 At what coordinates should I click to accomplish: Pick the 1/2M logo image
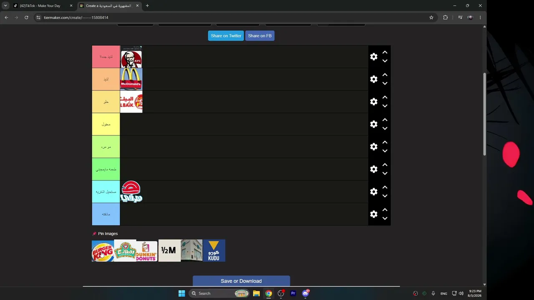(169, 251)
